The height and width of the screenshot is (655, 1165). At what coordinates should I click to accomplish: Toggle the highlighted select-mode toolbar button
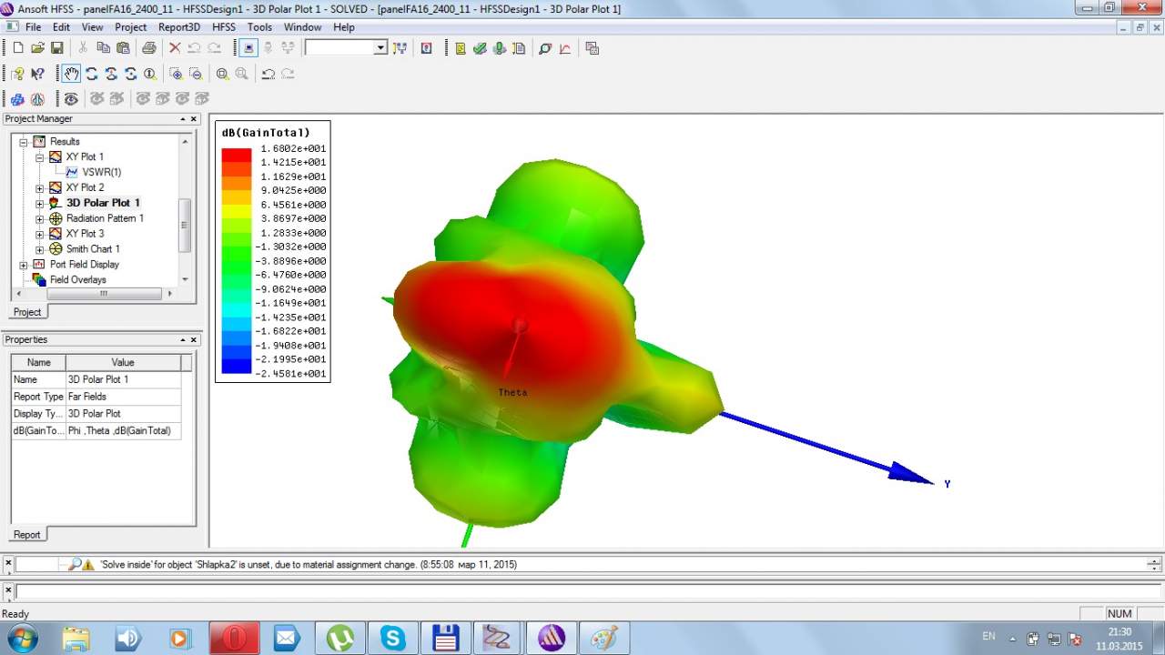coord(248,48)
